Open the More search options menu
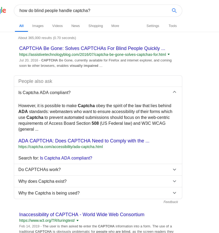This screenshot has width=219, height=233. 115,26
